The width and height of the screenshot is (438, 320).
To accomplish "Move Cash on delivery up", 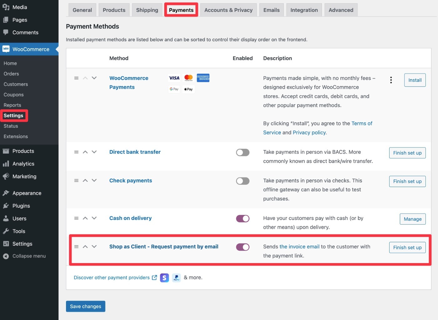I will click(85, 218).
